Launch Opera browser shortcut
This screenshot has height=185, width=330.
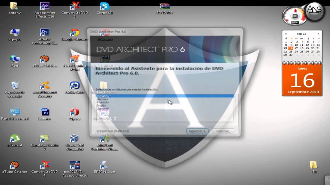[x=75, y=114]
